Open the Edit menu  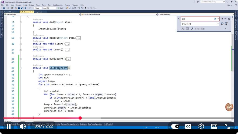[7, 5]
